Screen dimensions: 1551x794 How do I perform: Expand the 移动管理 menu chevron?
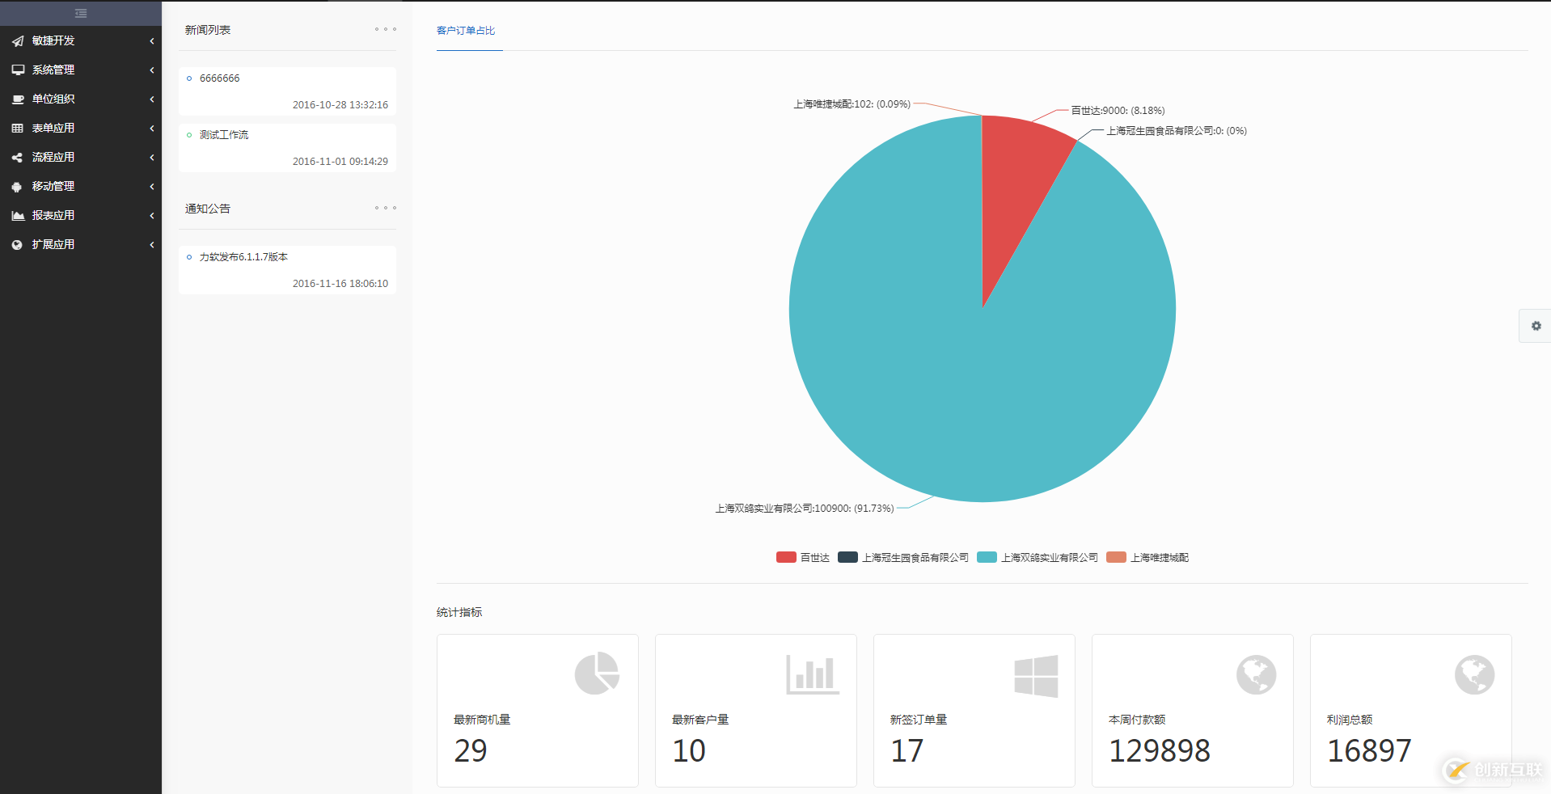[x=151, y=187]
